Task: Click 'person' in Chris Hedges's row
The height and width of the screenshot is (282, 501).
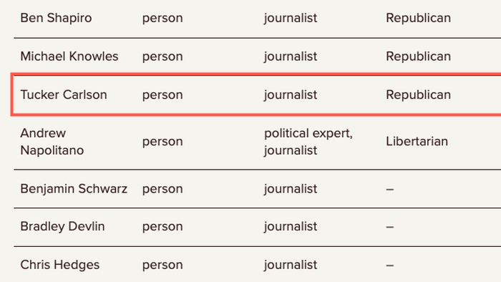Action: [162, 266]
